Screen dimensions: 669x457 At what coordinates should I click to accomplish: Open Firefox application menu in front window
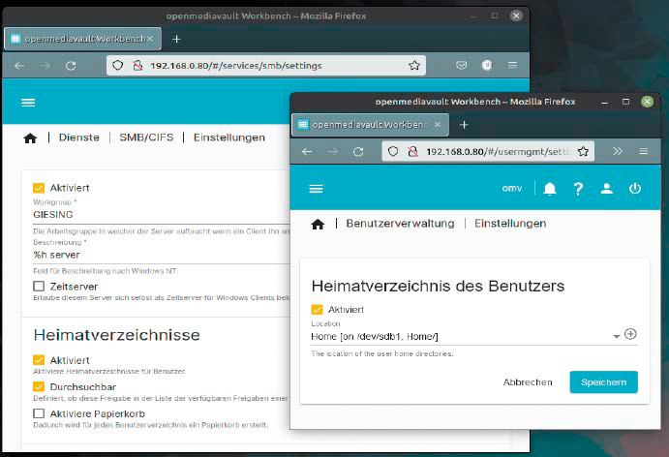pos(644,151)
